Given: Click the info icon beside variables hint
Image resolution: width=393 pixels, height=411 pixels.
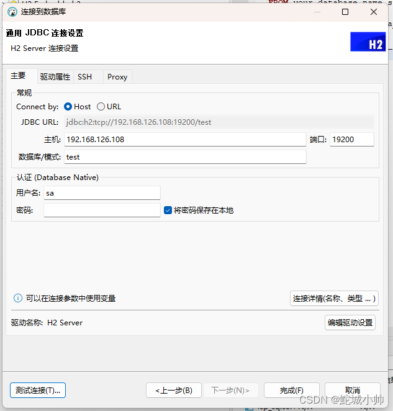Looking at the screenshot, I should (18, 298).
